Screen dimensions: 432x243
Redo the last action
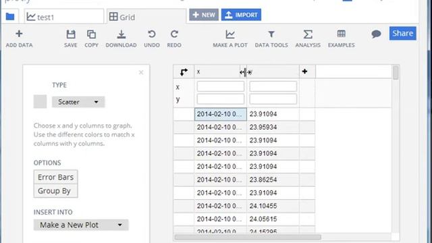pyautogui.click(x=174, y=39)
